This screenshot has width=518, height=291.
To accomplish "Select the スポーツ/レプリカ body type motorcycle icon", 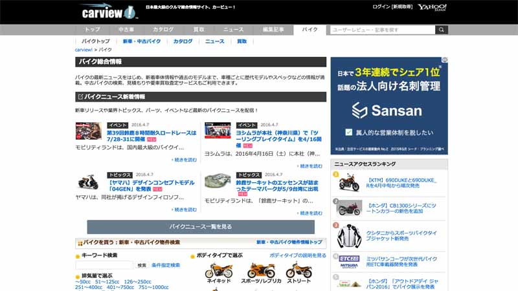I will click(261, 270).
